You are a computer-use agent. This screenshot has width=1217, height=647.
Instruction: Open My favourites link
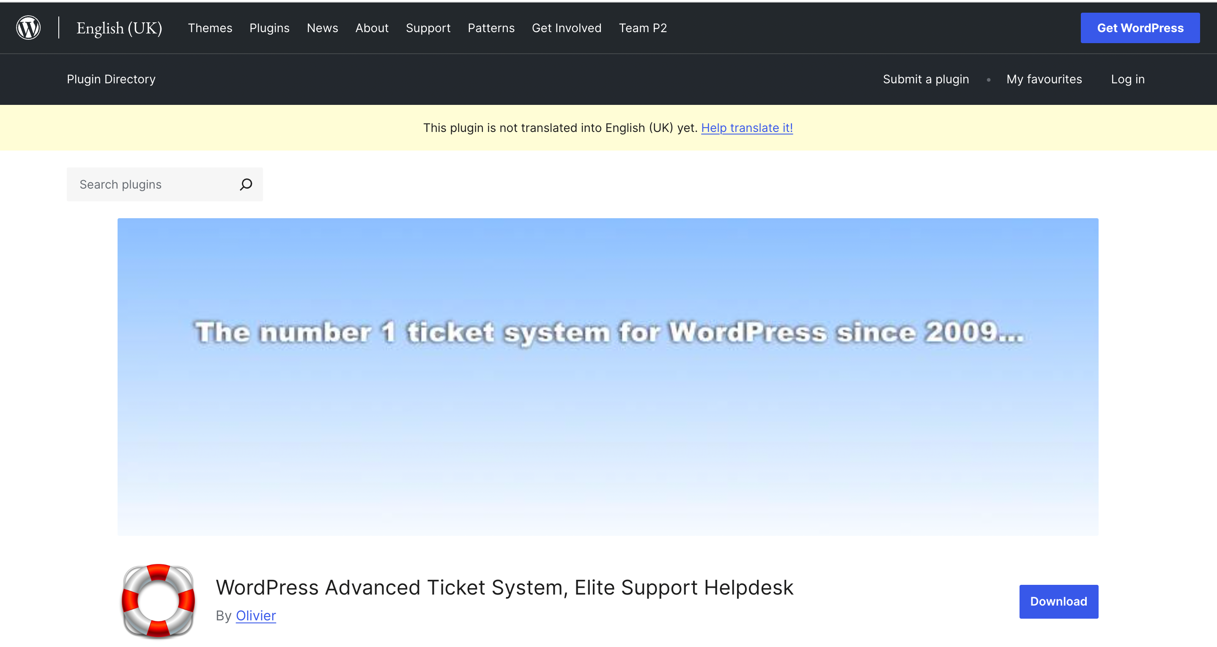tap(1044, 79)
